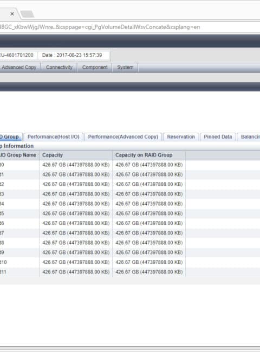Image resolution: width=260 pixels, height=352 pixels.
Task: Sort by the RAID Group Name column header
Action: (x=19, y=155)
